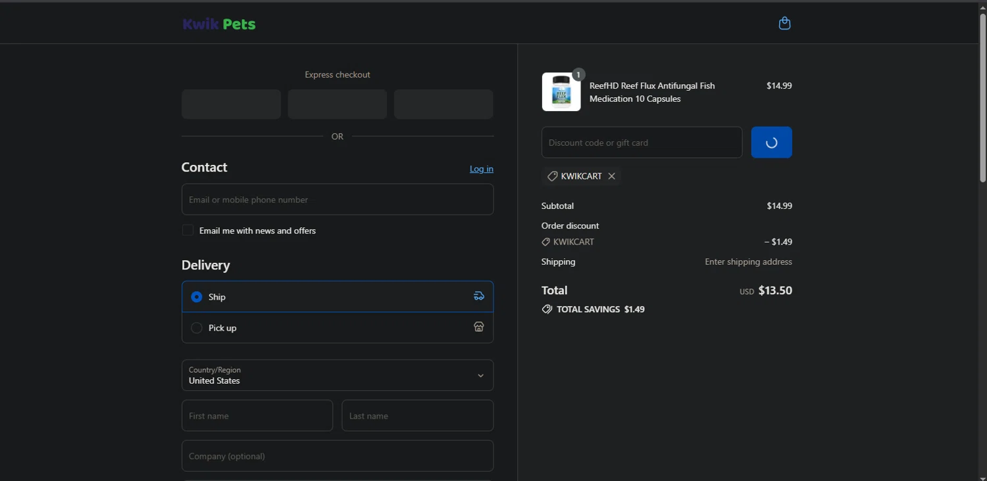Click the first express checkout button
This screenshot has height=481, width=987.
pos(231,104)
